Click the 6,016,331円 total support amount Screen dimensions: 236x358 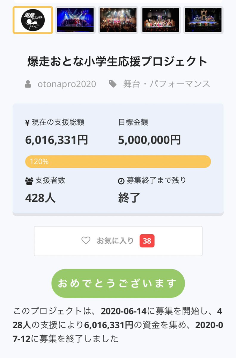[x=57, y=140]
